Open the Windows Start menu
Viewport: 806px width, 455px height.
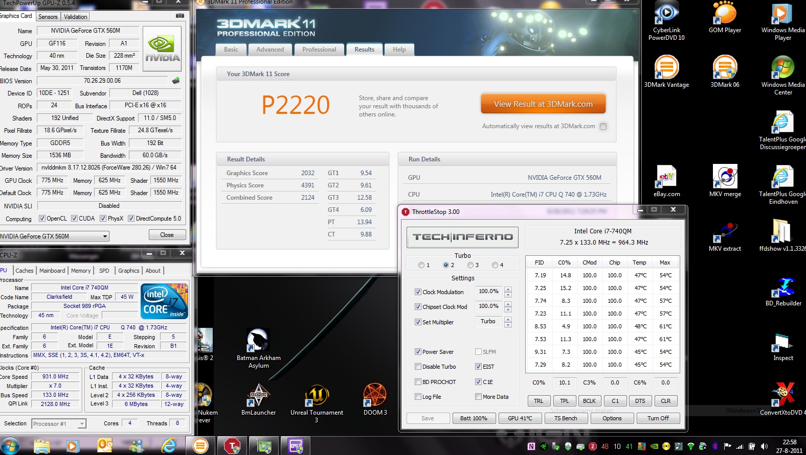pyautogui.click(x=10, y=445)
